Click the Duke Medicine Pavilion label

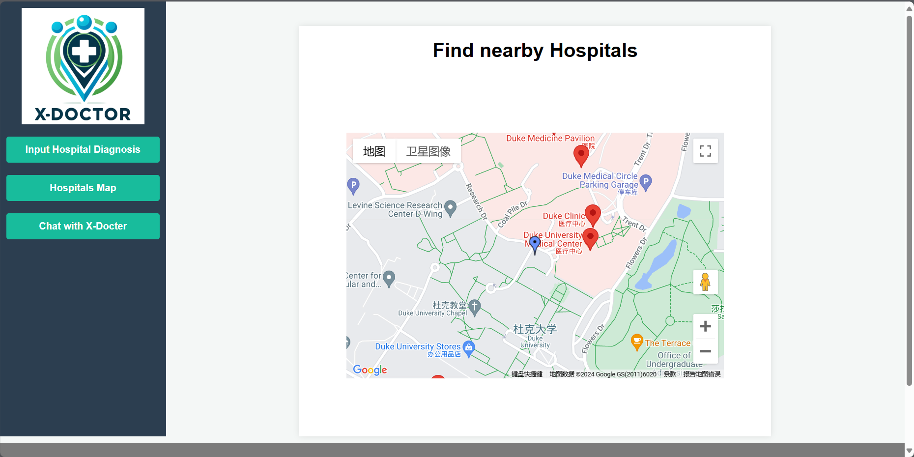coord(550,138)
